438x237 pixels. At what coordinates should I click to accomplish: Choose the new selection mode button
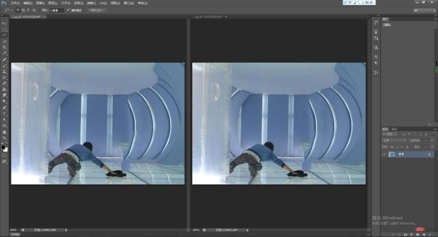[18, 10]
